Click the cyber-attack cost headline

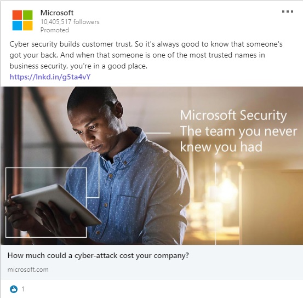pyautogui.click(x=98, y=255)
